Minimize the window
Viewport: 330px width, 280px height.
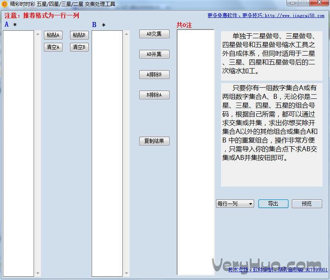point(292,3)
